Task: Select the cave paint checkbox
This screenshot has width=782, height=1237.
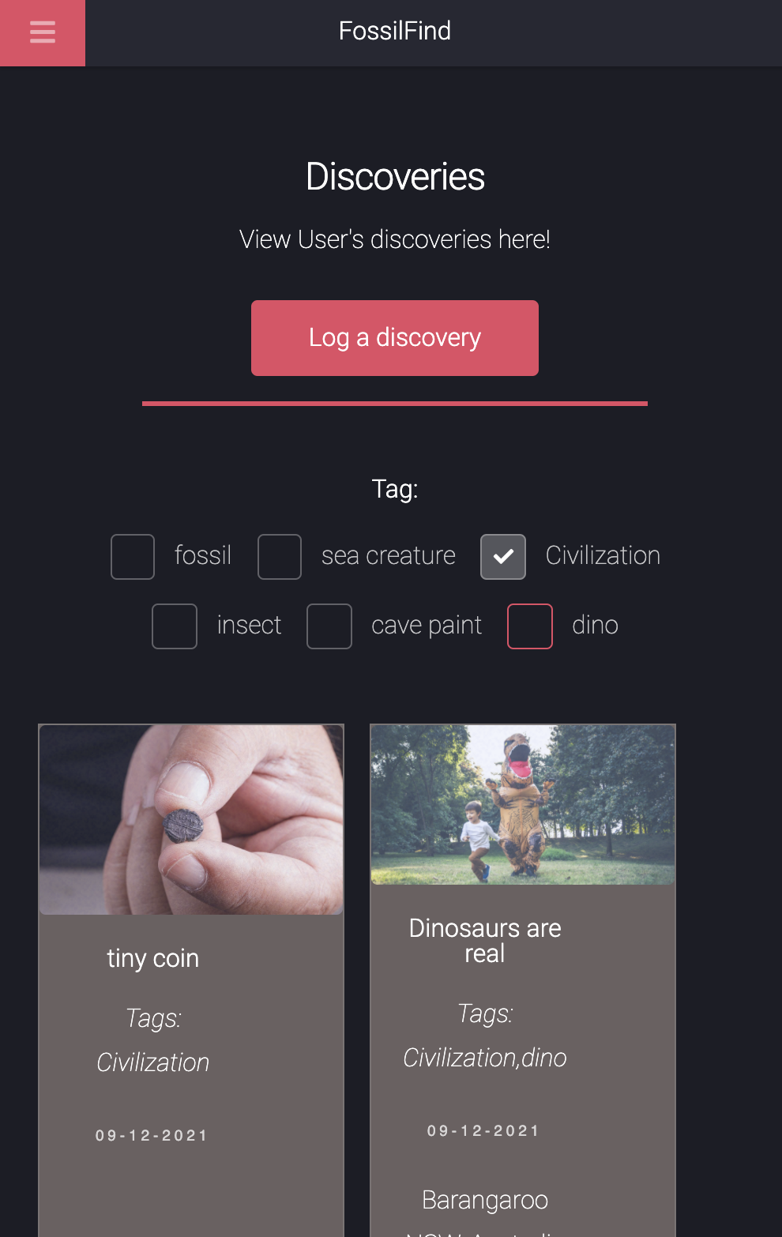Action: [x=329, y=626]
